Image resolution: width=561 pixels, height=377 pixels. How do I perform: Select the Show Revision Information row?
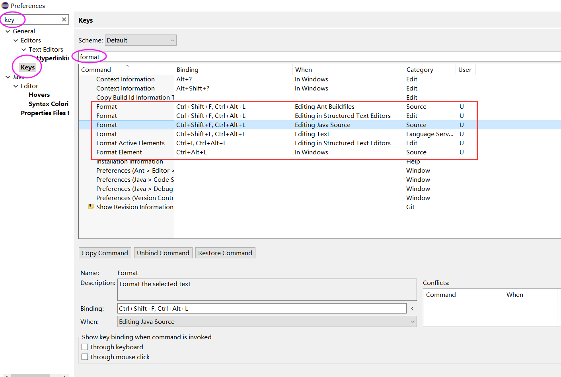(320, 207)
